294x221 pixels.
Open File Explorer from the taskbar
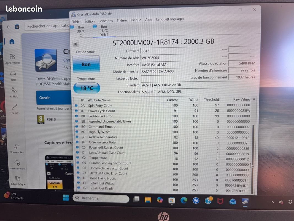pyautogui.click(x=148, y=200)
